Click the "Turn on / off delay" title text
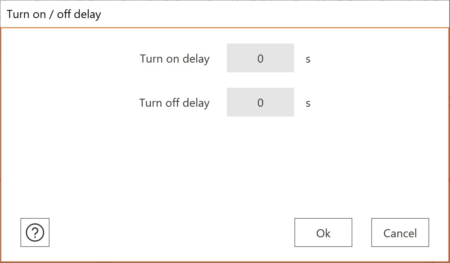450x263 pixels. [54, 15]
